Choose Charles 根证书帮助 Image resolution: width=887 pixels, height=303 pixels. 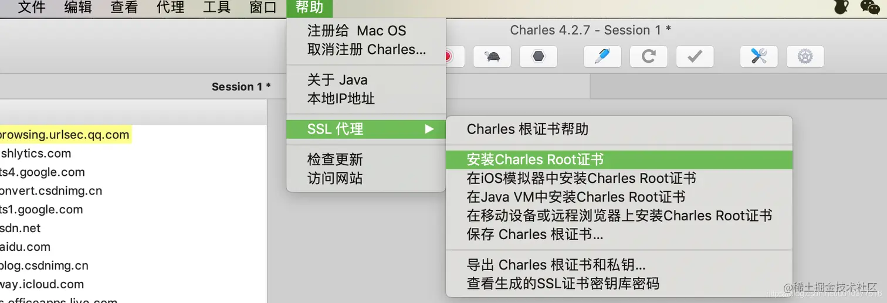pos(619,129)
